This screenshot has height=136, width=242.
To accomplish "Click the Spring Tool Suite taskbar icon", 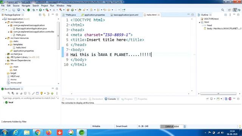I will [82, 133].
